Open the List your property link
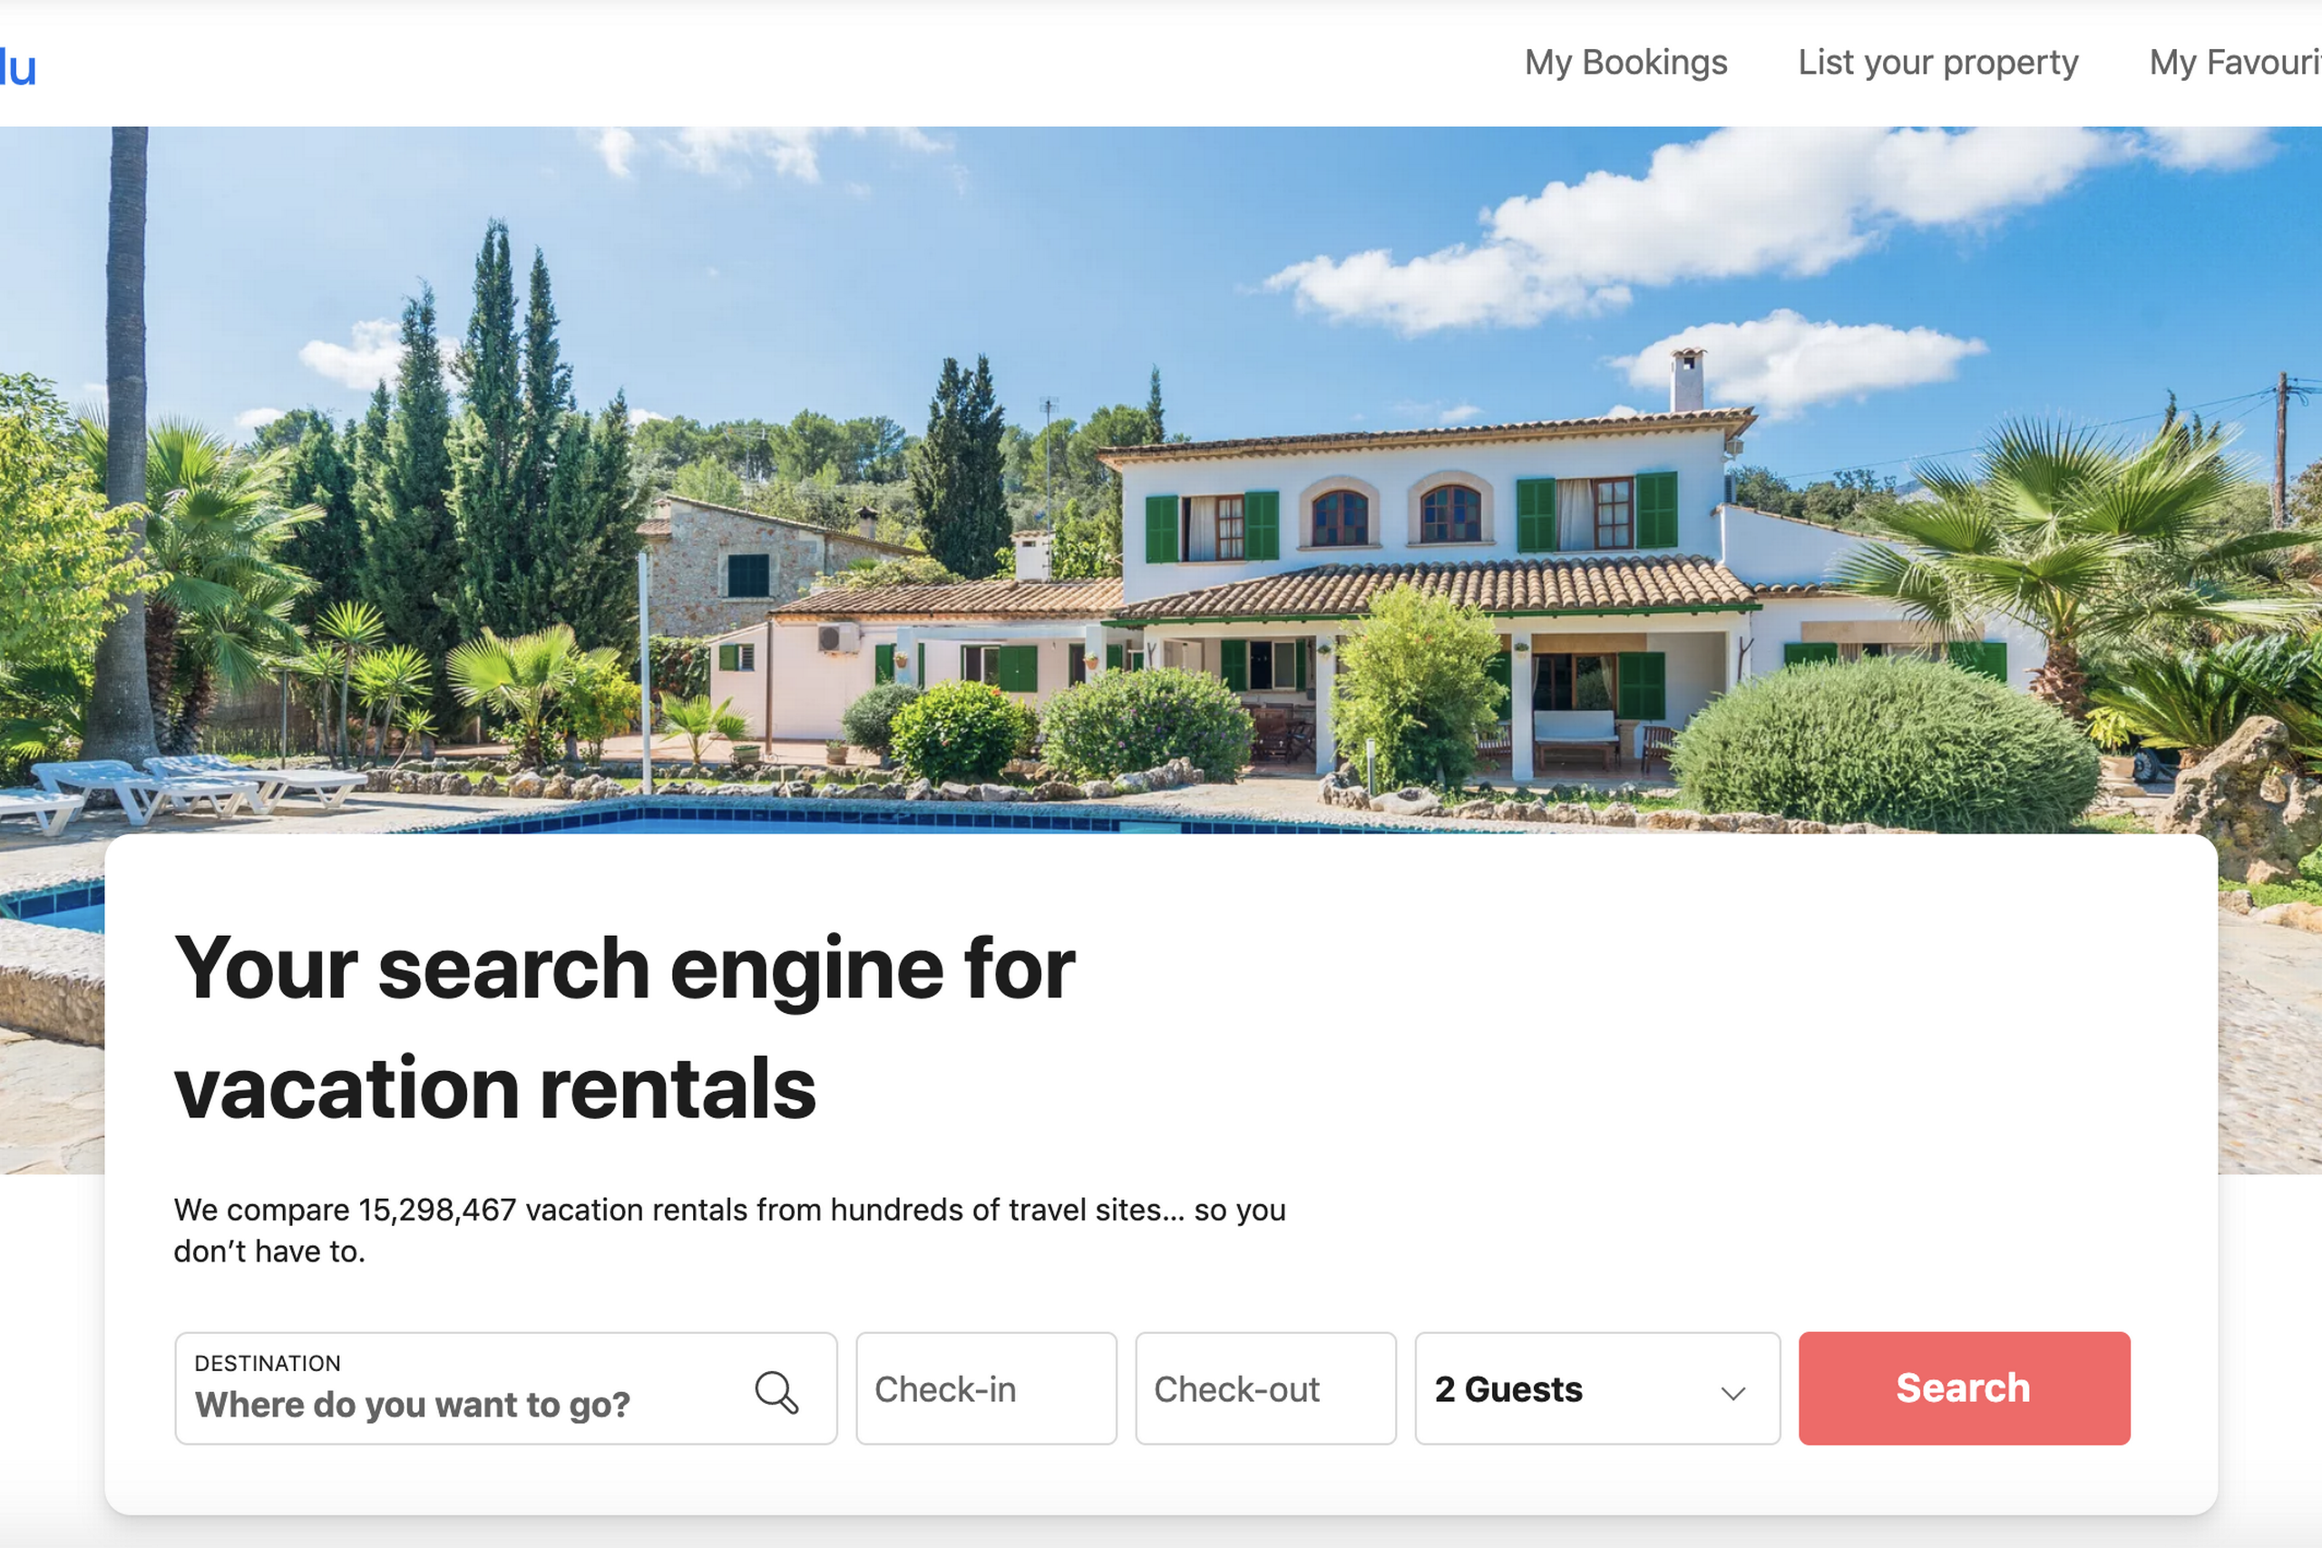The image size is (2322, 1548). (1938, 63)
